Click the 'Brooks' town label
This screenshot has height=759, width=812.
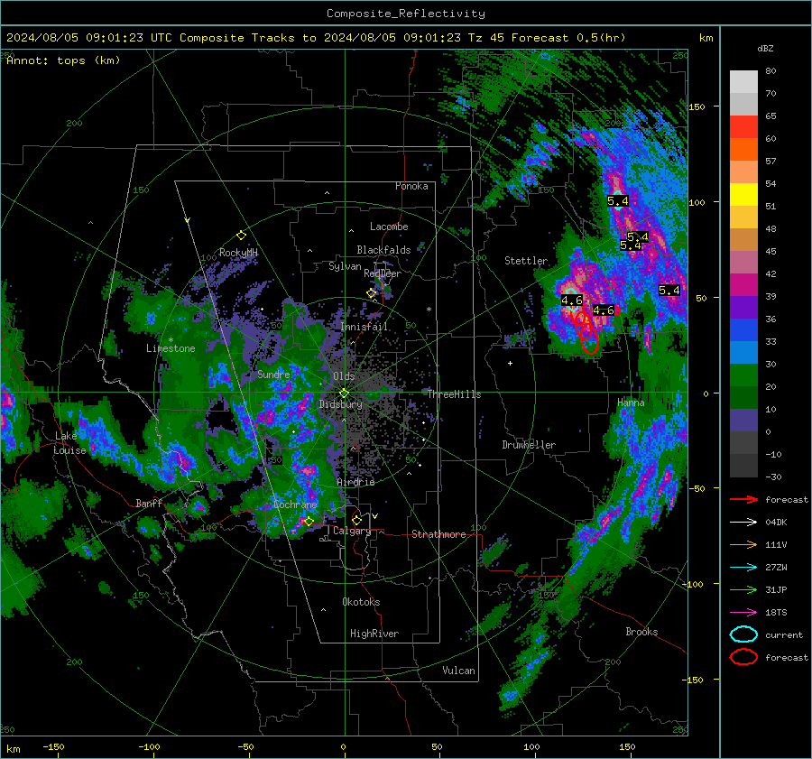click(641, 632)
